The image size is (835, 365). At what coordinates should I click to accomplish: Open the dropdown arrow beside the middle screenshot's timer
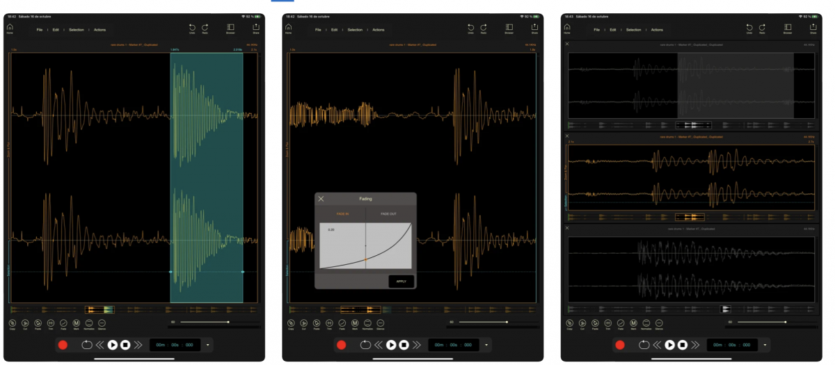tap(486, 345)
